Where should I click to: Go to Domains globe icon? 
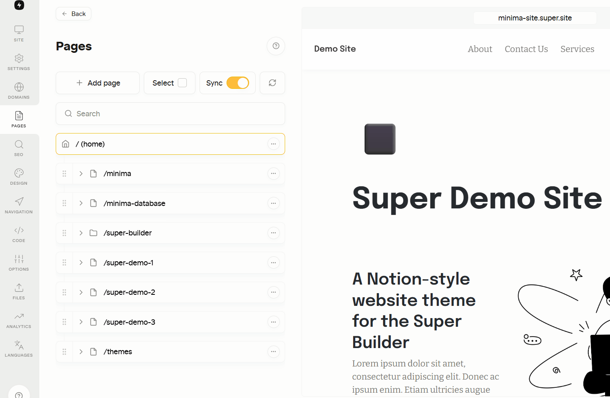click(x=19, y=91)
